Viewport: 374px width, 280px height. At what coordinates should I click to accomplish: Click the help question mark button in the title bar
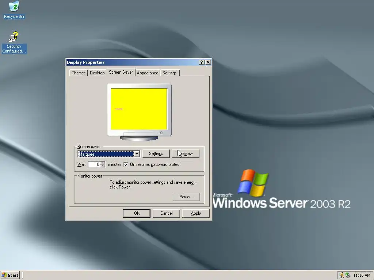tap(202, 62)
